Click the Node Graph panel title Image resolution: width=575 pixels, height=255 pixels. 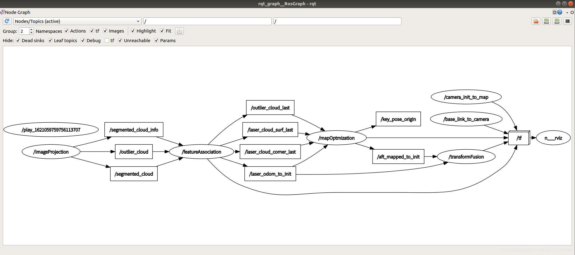18,12
